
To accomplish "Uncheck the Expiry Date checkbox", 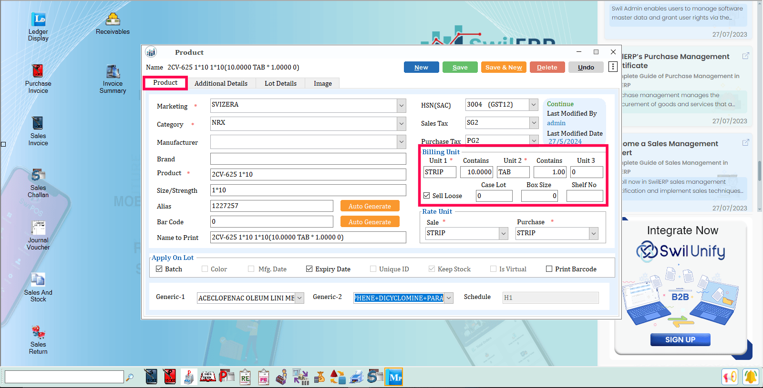I will tap(309, 269).
